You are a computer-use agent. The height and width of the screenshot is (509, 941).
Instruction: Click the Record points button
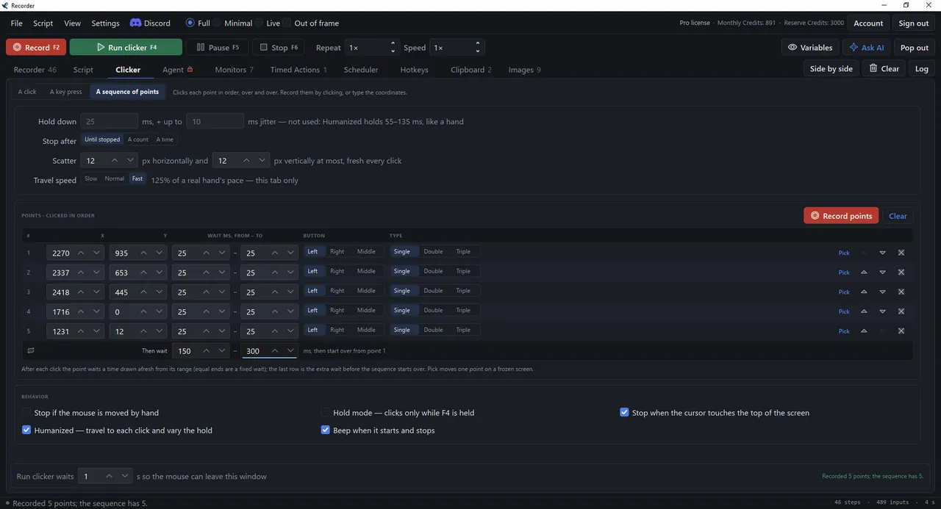coord(842,216)
